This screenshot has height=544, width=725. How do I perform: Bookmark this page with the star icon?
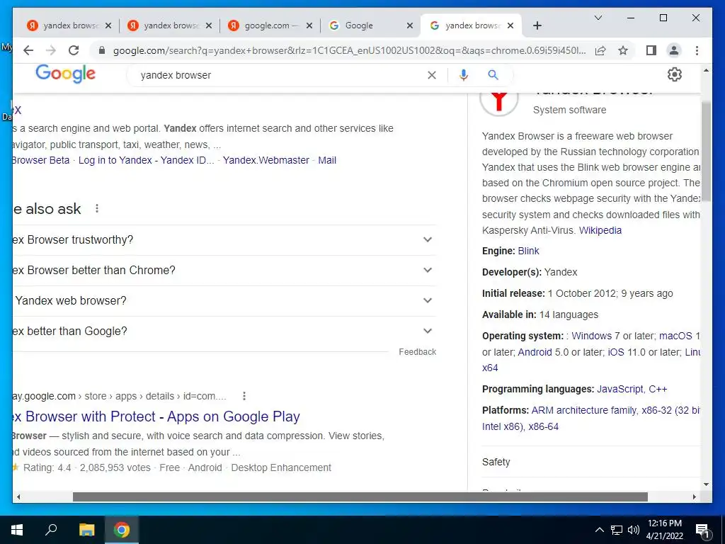(x=623, y=50)
